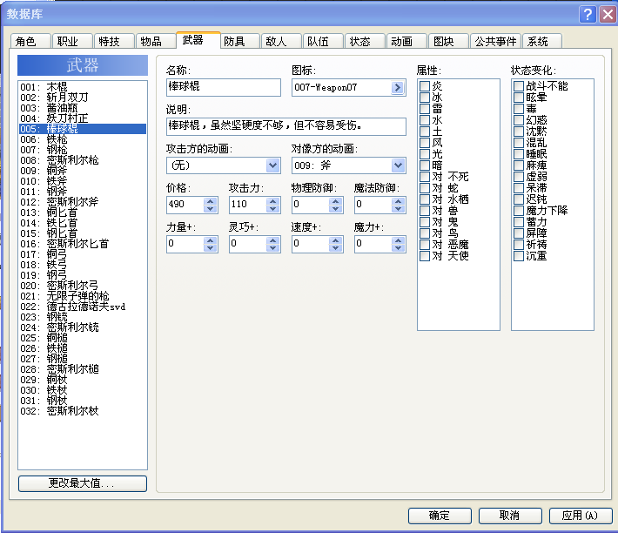
Task: Check the 毒 state checkbox
Action: point(519,109)
